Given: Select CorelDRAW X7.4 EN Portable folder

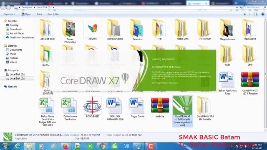Looking at the screenshot, I should pos(205,109).
